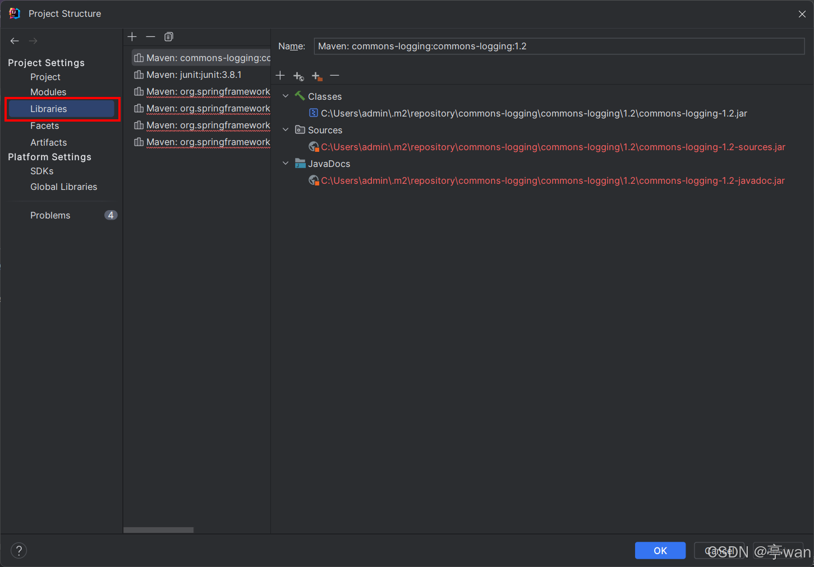The height and width of the screenshot is (567, 814).
Task: Open the SDKs platform settings
Action: pos(42,171)
